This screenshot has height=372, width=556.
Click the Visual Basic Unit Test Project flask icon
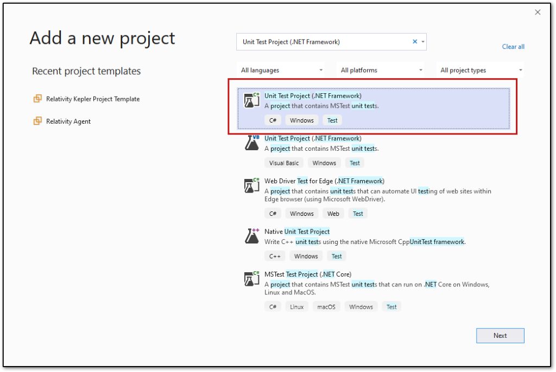coord(252,143)
